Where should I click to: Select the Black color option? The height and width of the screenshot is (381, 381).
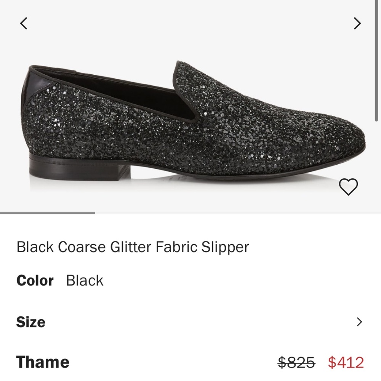pos(84,281)
